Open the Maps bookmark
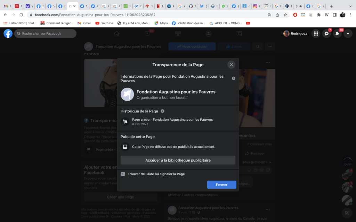The width and height of the screenshot is (356, 222). tap(161, 23)
